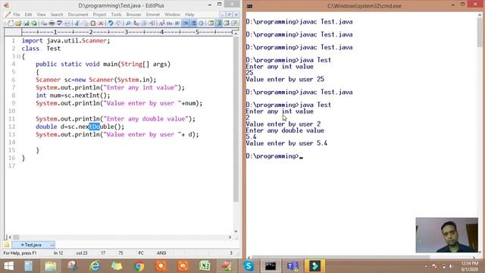This screenshot has width=485, height=273.
Task: Open the File menu
Action: (17, 14)
